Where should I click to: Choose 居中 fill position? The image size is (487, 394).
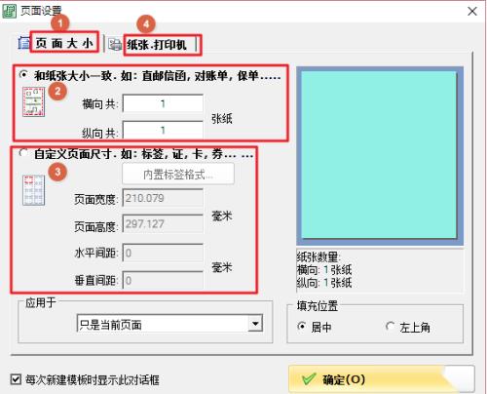pos(302,326)
